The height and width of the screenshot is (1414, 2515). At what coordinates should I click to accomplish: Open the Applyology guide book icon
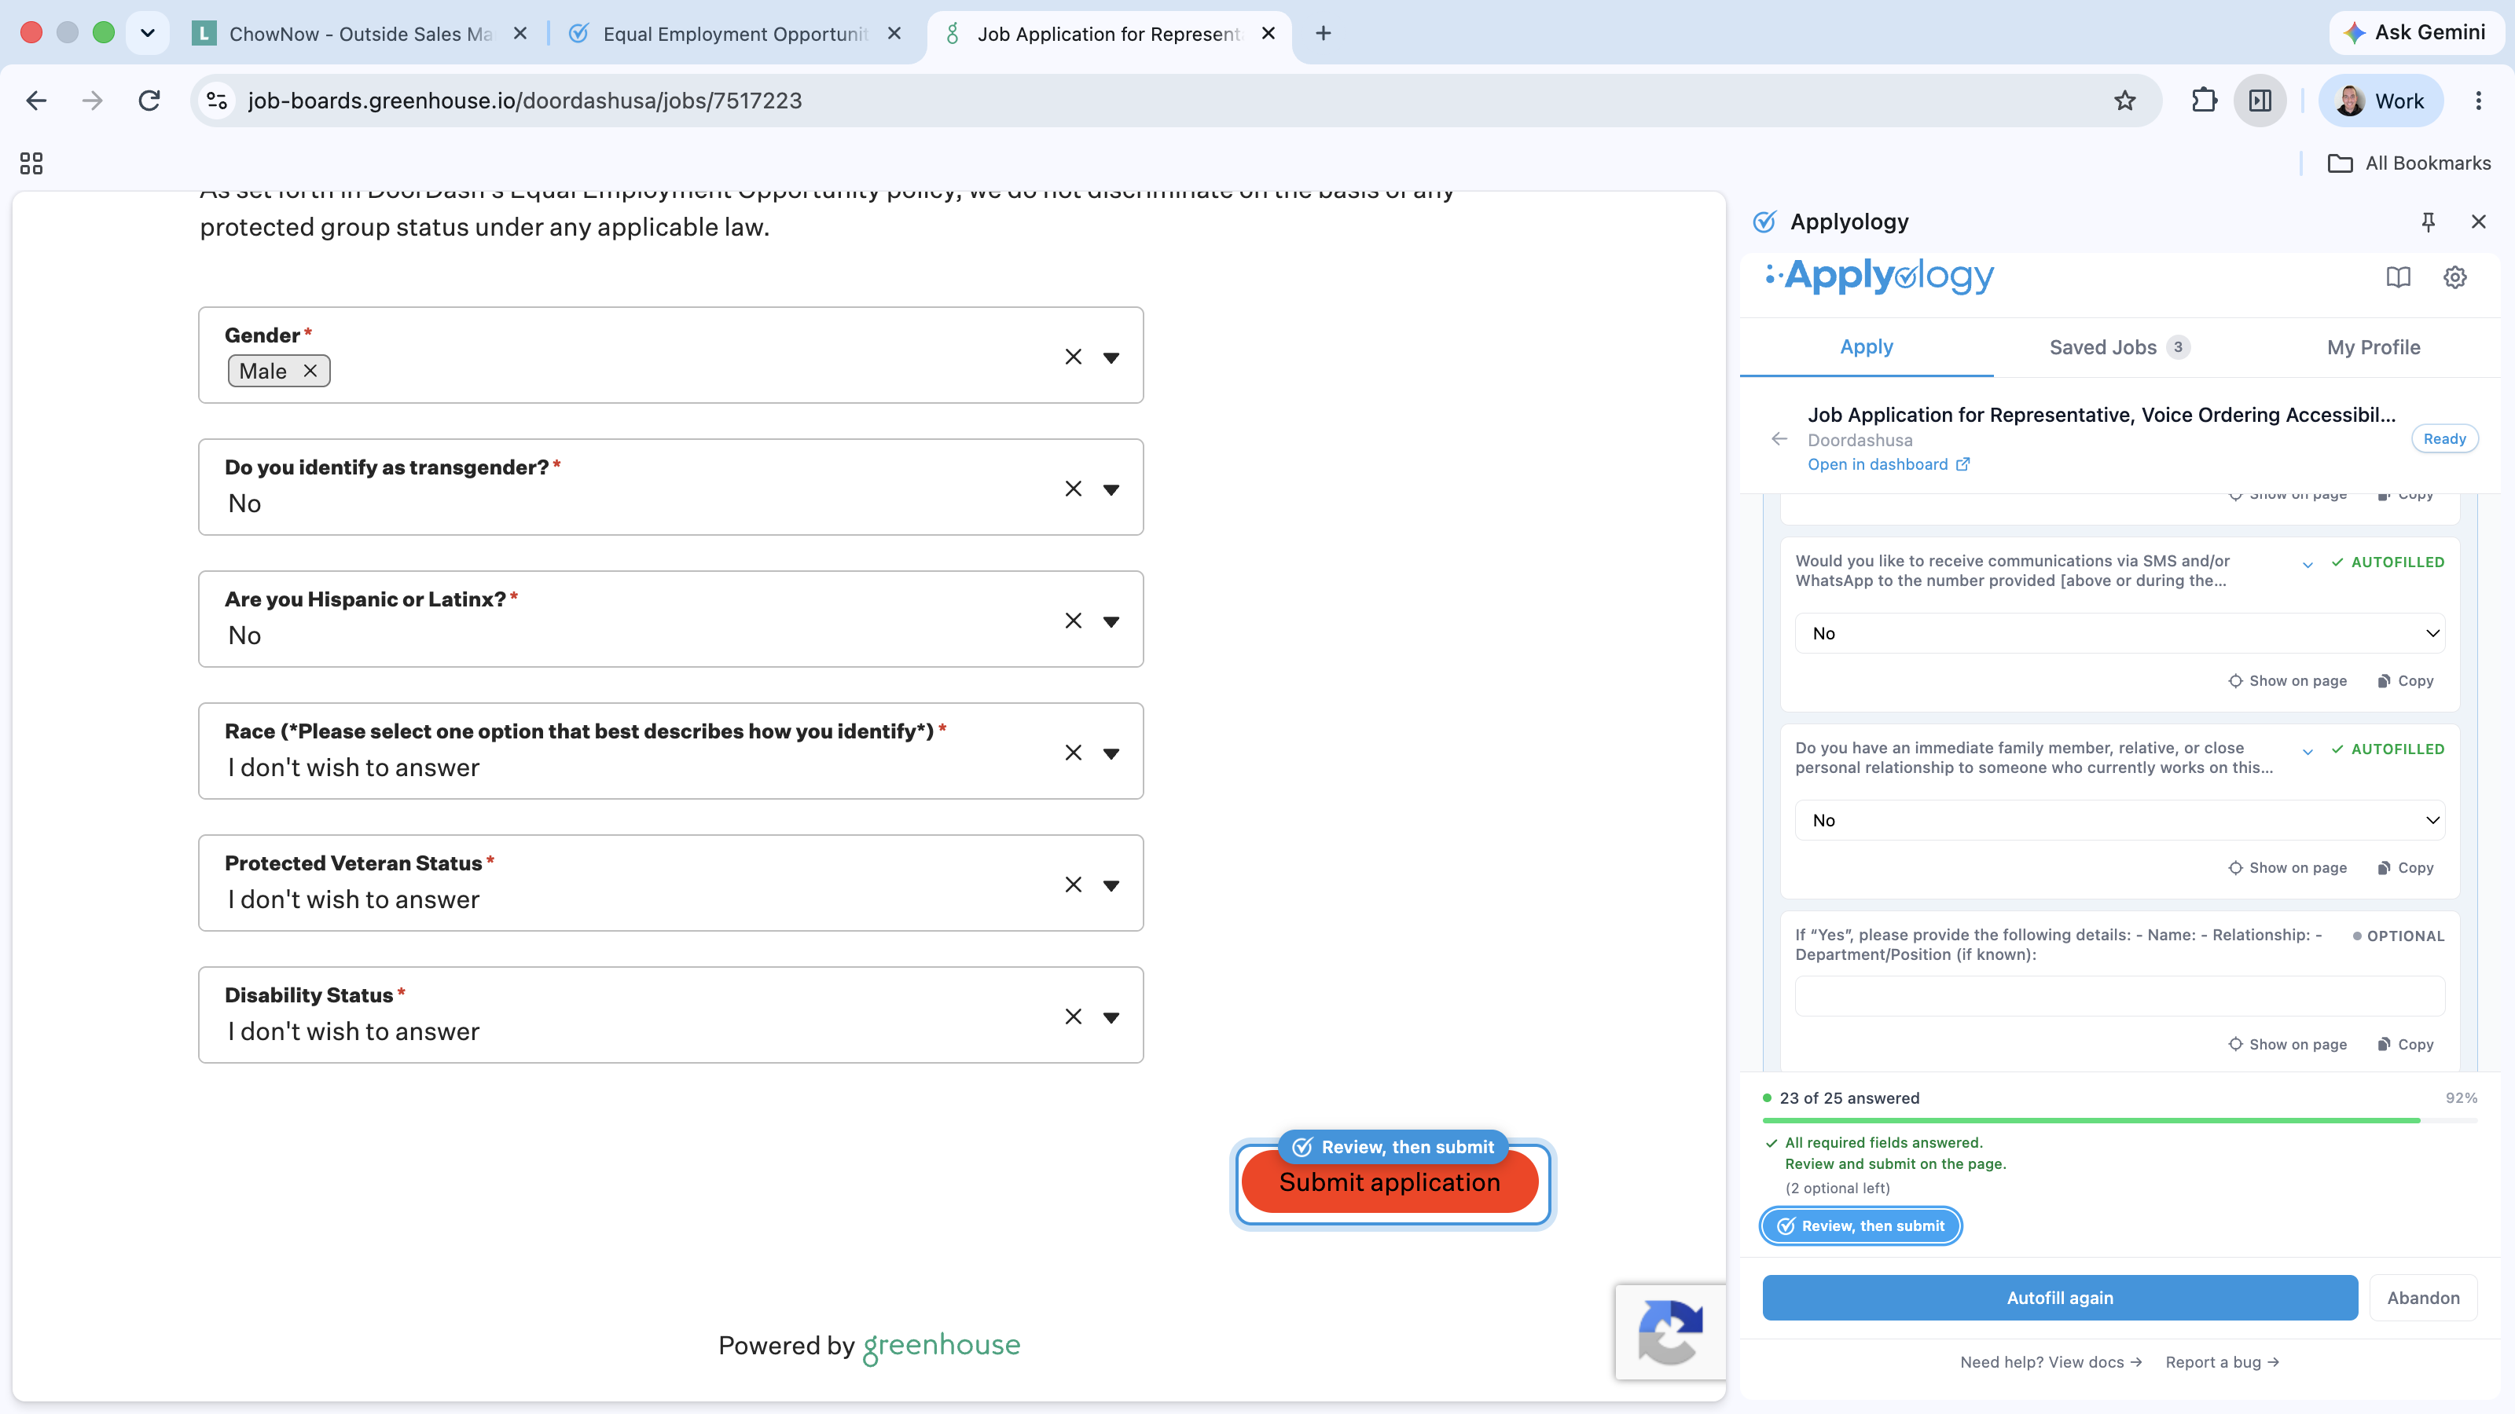click(x=2398, y=277)
